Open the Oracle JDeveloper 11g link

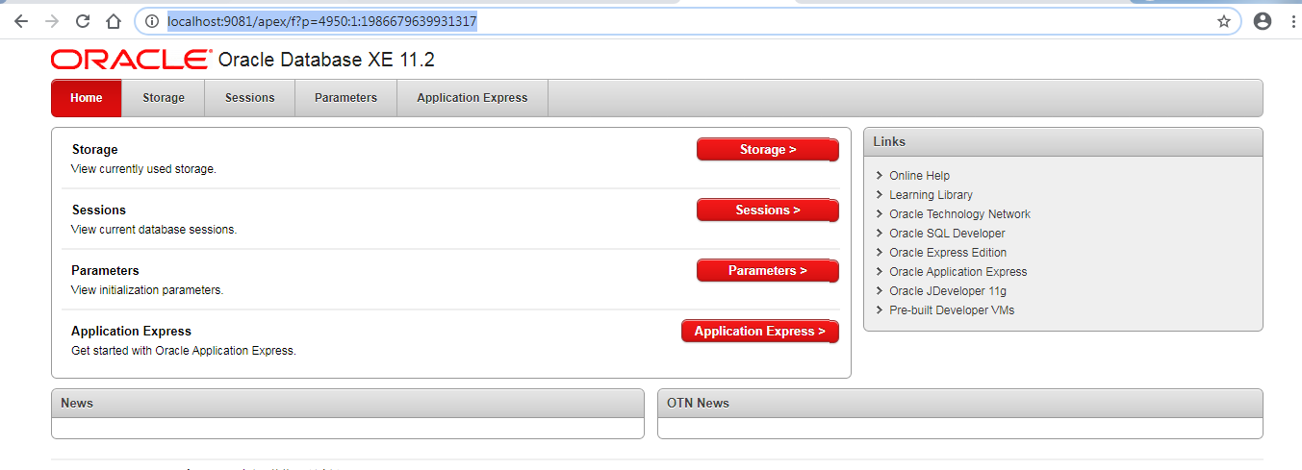[x=948, y=291]
